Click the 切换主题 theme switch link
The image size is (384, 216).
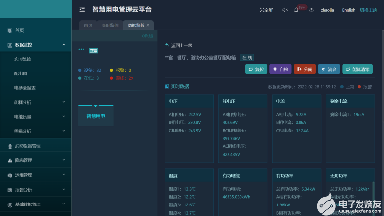point(368,10)
